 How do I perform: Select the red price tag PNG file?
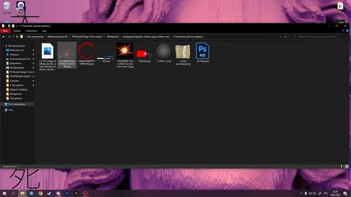(x=144, y=54)
